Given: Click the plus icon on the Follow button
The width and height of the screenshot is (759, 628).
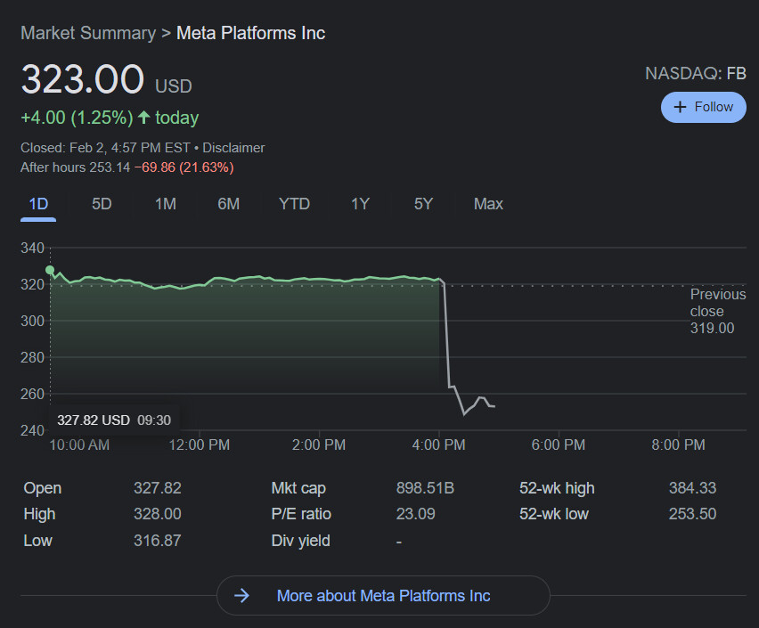Looking at the screenshot, I should point(681,107).
